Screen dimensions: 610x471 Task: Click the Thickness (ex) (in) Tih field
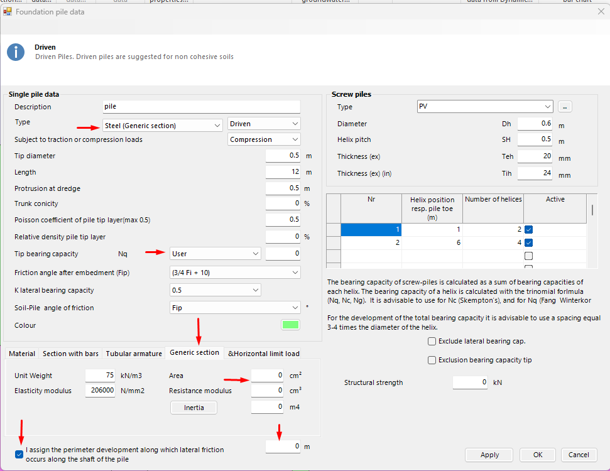point(535,173)
